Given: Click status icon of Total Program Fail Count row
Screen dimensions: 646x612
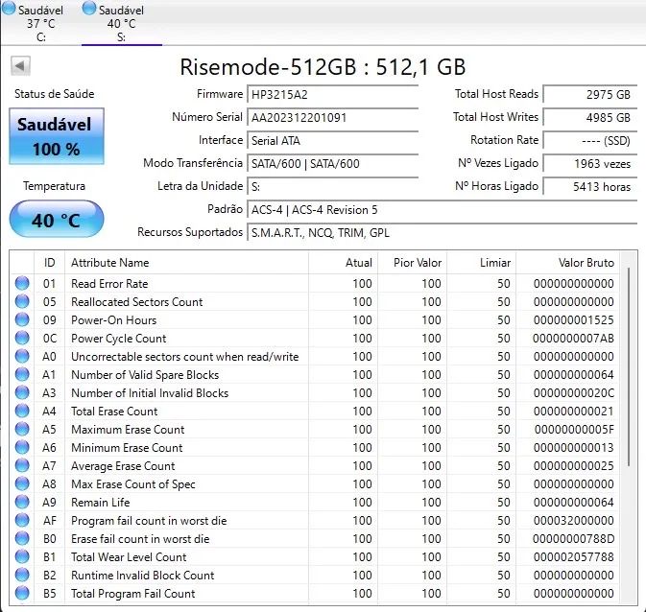Looking at the screenshot, I should (x=22, y=593).
